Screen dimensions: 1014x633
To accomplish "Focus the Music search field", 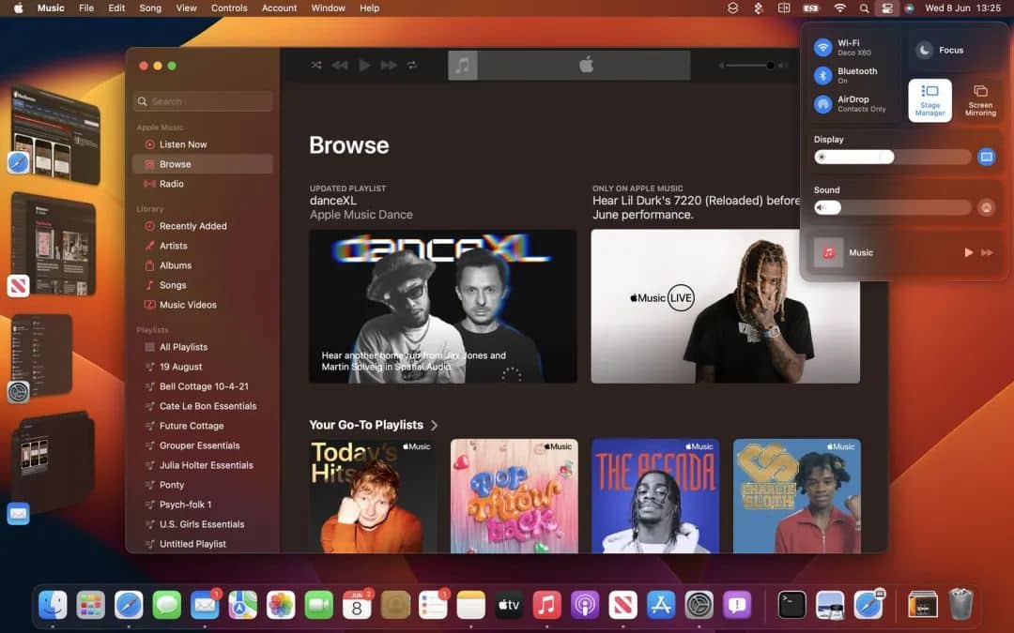I will [203, 101].
